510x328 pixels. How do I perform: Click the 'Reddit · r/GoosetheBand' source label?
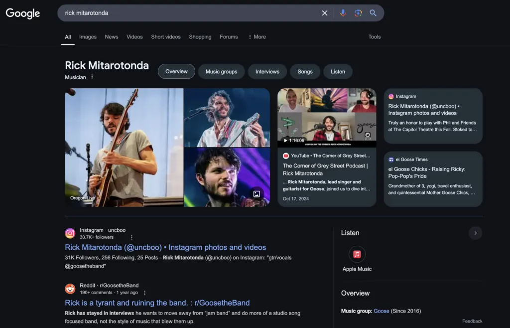(109, 285)
